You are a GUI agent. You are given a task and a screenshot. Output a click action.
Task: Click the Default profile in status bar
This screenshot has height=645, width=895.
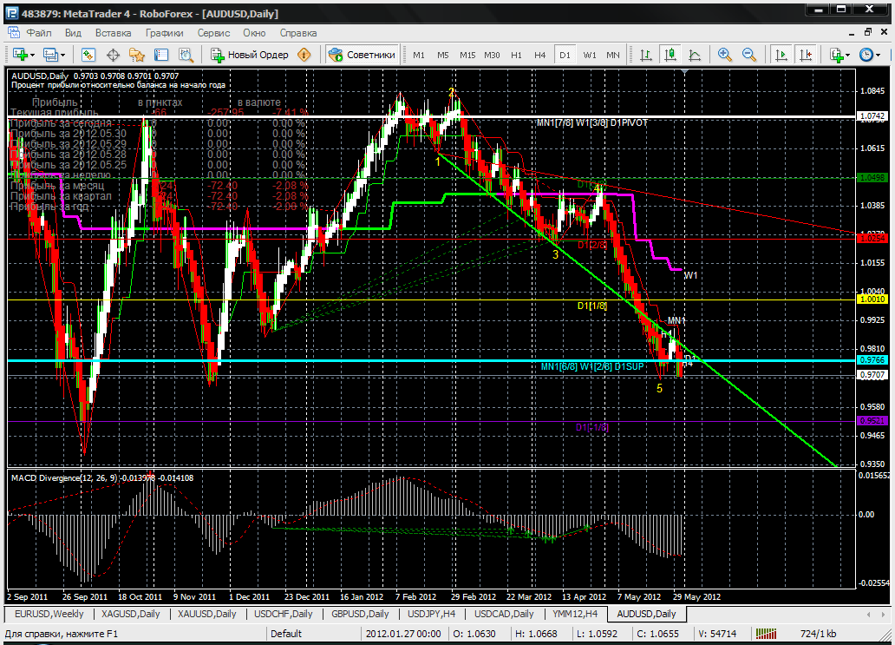[x=286, y=634]
